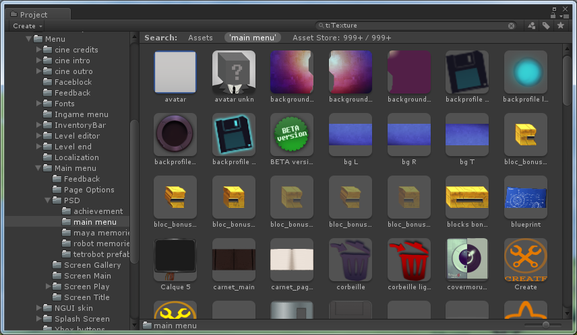Select the Project tab
This screenshot has width=577, height=335.
pyautogui.click(x=38, y=14)
